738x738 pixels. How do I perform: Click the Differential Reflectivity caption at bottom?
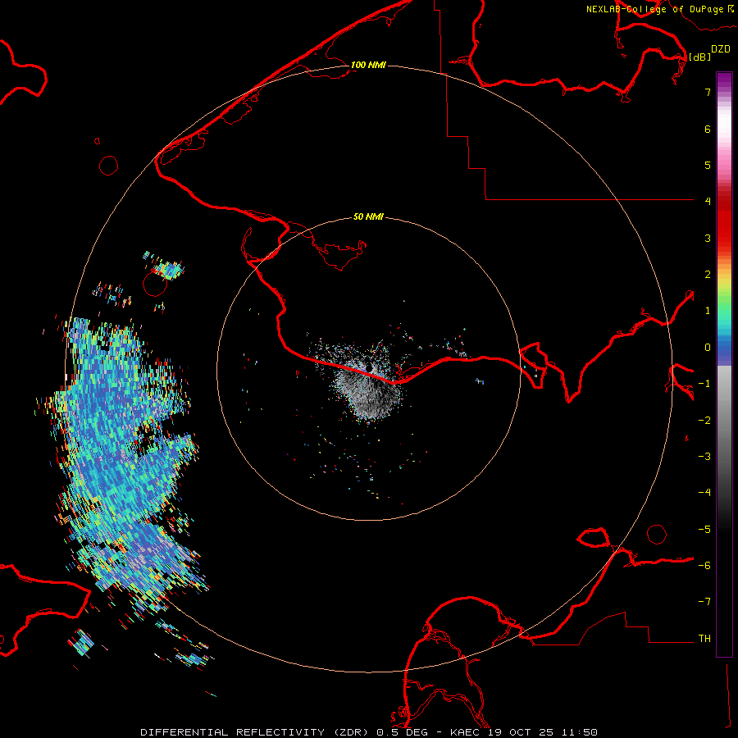point(369,732)
